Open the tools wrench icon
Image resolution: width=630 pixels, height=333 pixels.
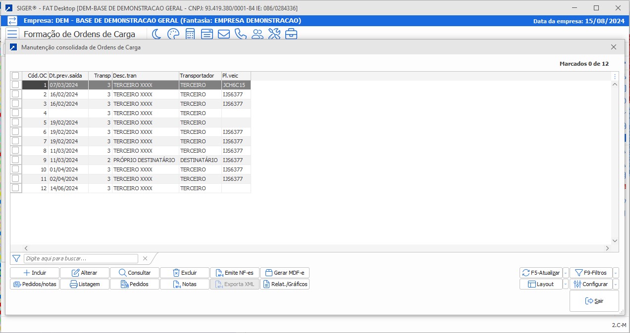point(274,34)
